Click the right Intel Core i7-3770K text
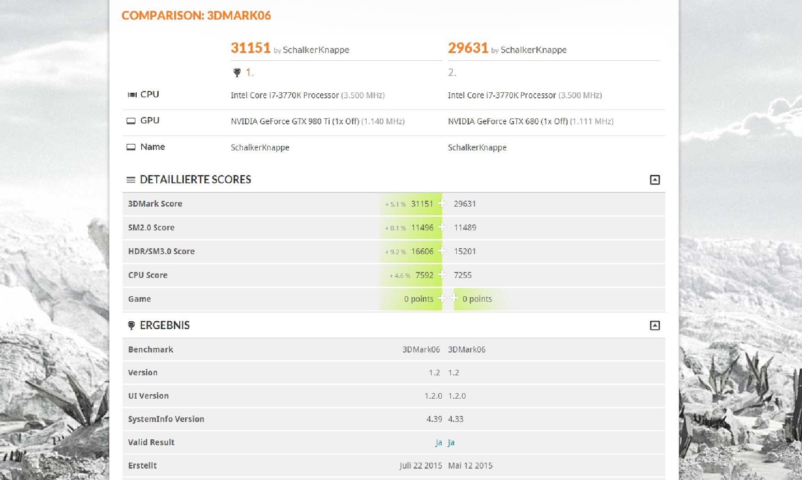 coord(502,96)
